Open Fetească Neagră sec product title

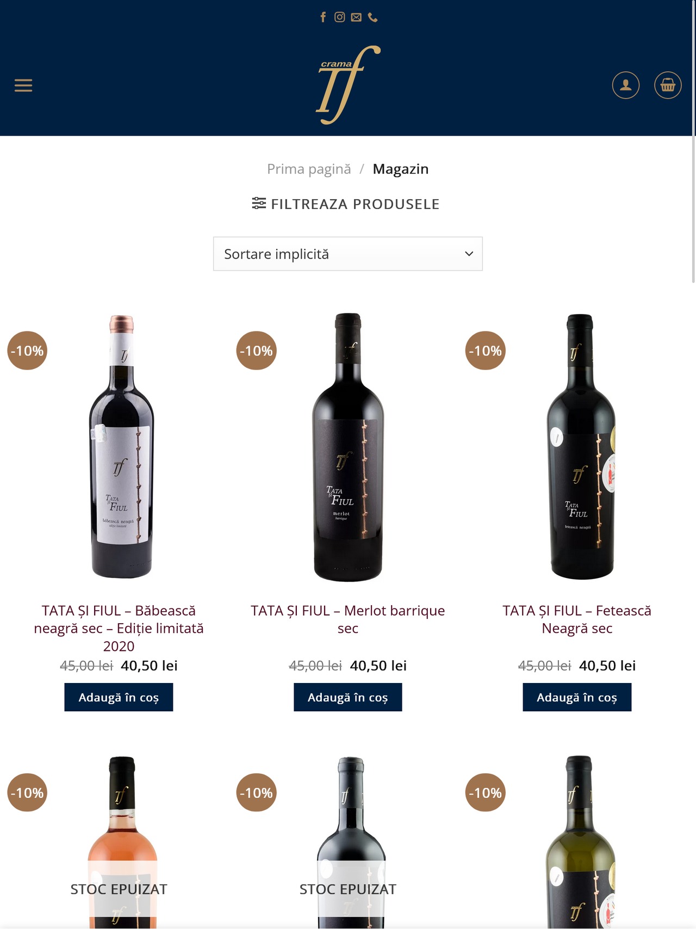(577, 619)
